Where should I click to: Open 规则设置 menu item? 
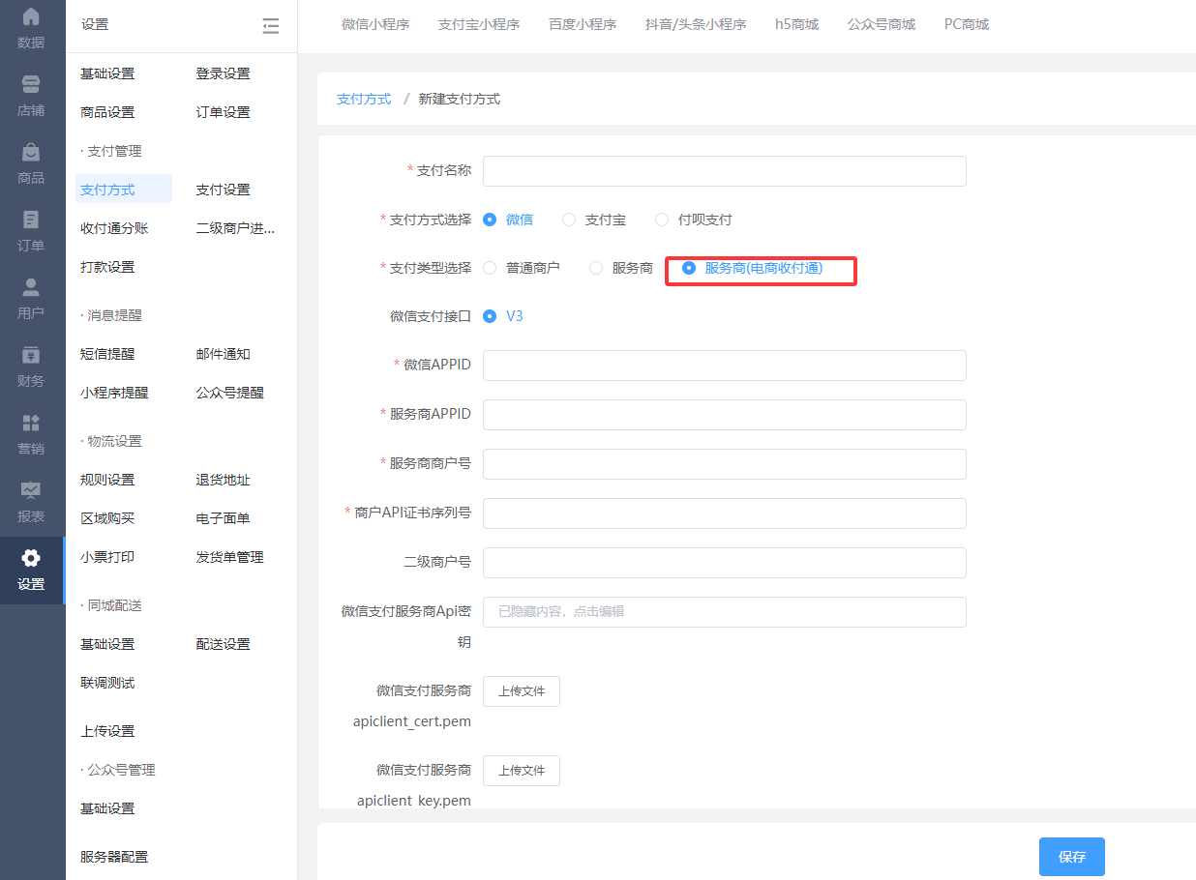107,480
